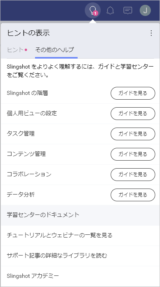Click the Slingshot の階層 row label

(x=27, y=93)
